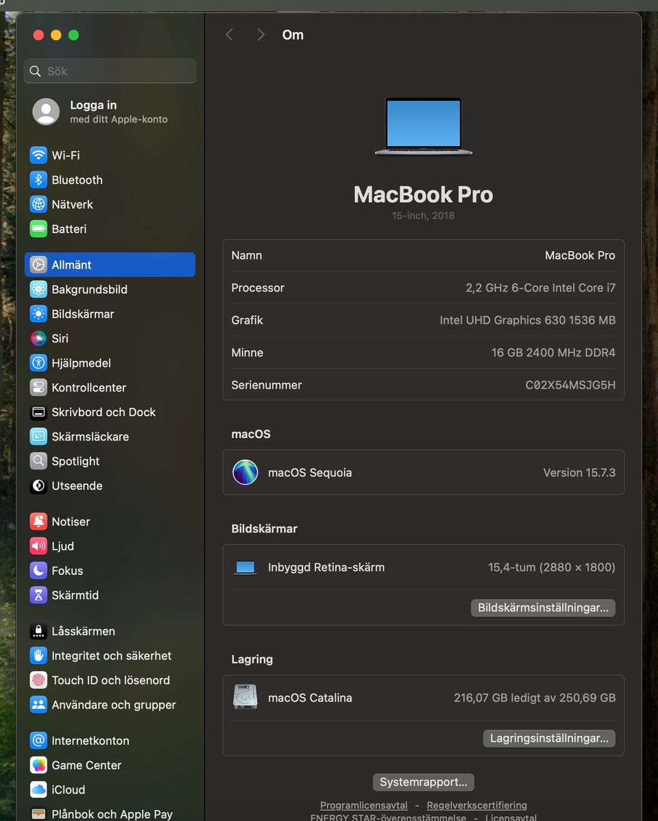Screen dimensions: 658x821
Task: Click the Sök search field
Action: [x=110, y=71]
